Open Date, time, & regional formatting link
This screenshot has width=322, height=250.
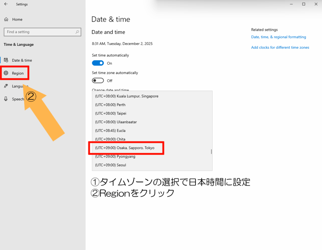278,37
